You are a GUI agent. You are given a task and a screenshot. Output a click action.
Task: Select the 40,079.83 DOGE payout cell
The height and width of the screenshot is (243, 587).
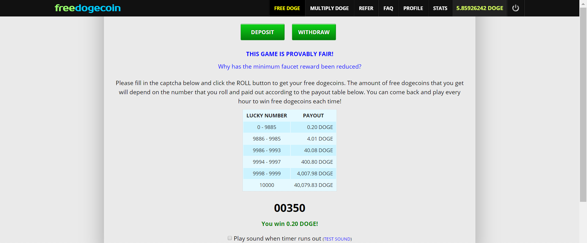pos(313,185)
